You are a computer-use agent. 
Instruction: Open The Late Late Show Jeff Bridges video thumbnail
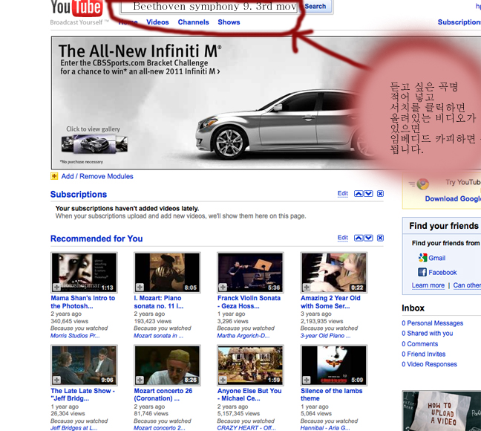(x=84, y=366)
